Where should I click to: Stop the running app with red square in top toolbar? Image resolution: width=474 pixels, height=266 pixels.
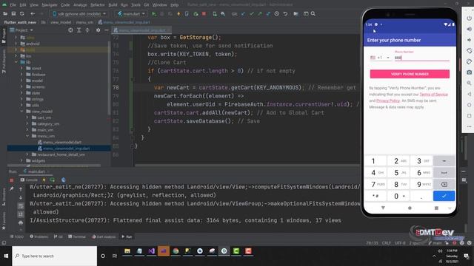[x=204, y=14]
